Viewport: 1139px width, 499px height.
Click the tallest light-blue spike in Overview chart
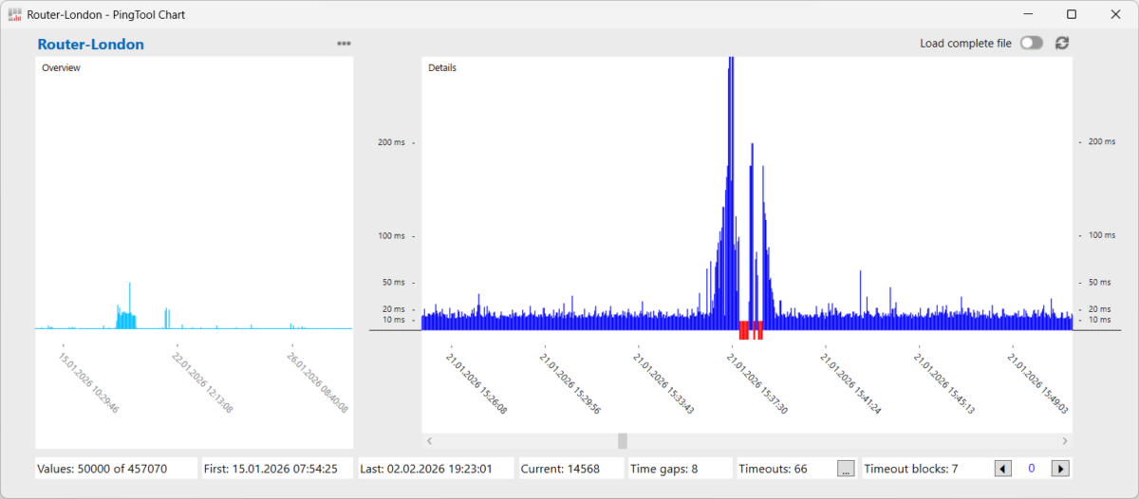(129, 305)
